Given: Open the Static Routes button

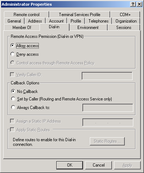Looking at the screenshot, I should (x=107, y=141).
